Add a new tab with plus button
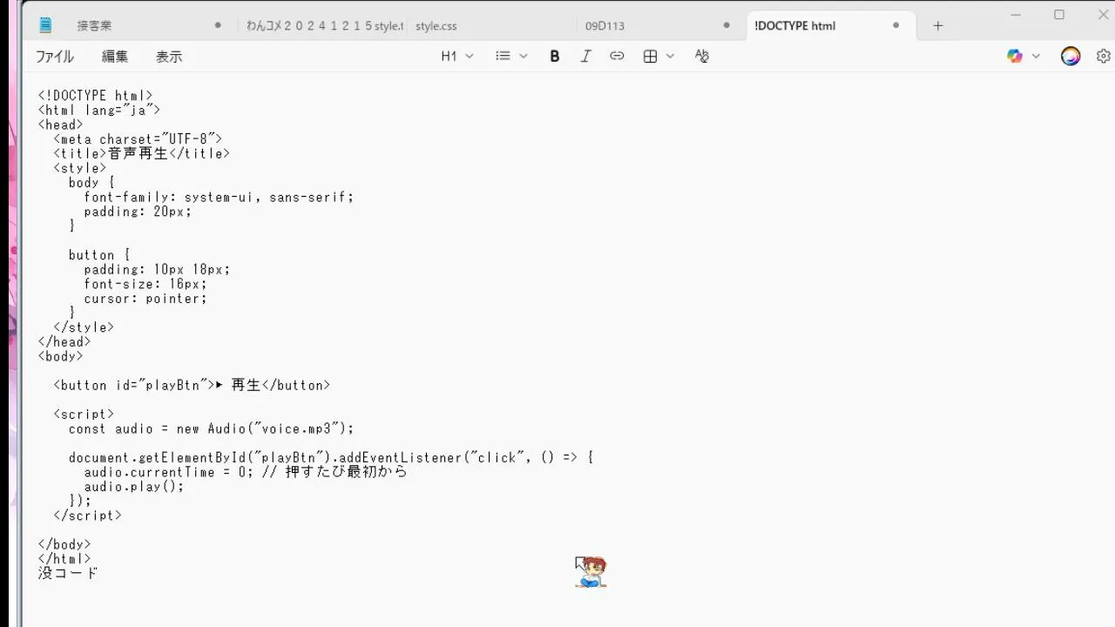Image resolution: width=1115 pixels, height=627 pixels. [x=938, y=26]
